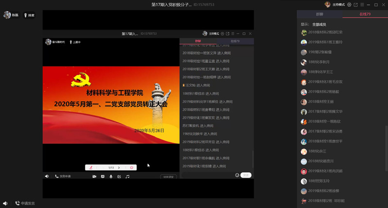This screenshot has height=208, width=388.
Task: Open the hamburger menu in top bar
Action: click(362, 4)
